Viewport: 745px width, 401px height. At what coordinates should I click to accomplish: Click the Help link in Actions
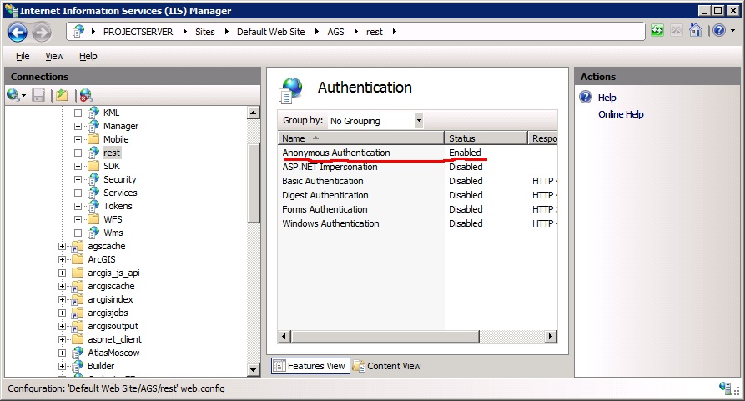pyautogui.click(x=607, y=98)
